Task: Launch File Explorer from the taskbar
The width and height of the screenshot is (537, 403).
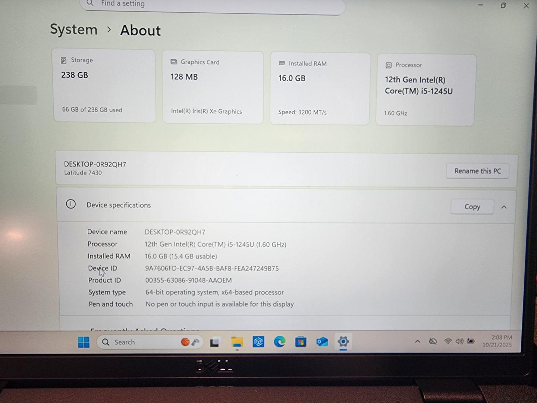Action: [237, 342]
